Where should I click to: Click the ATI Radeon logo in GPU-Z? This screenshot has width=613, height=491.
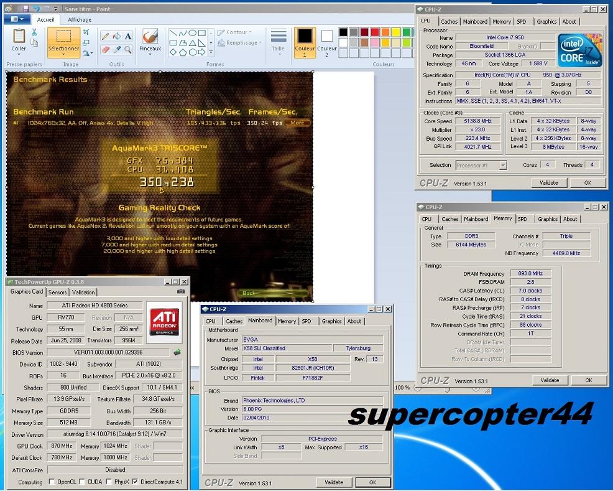point(165,322)
